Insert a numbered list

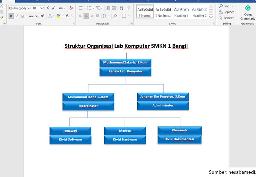click(x=89, y=8)
